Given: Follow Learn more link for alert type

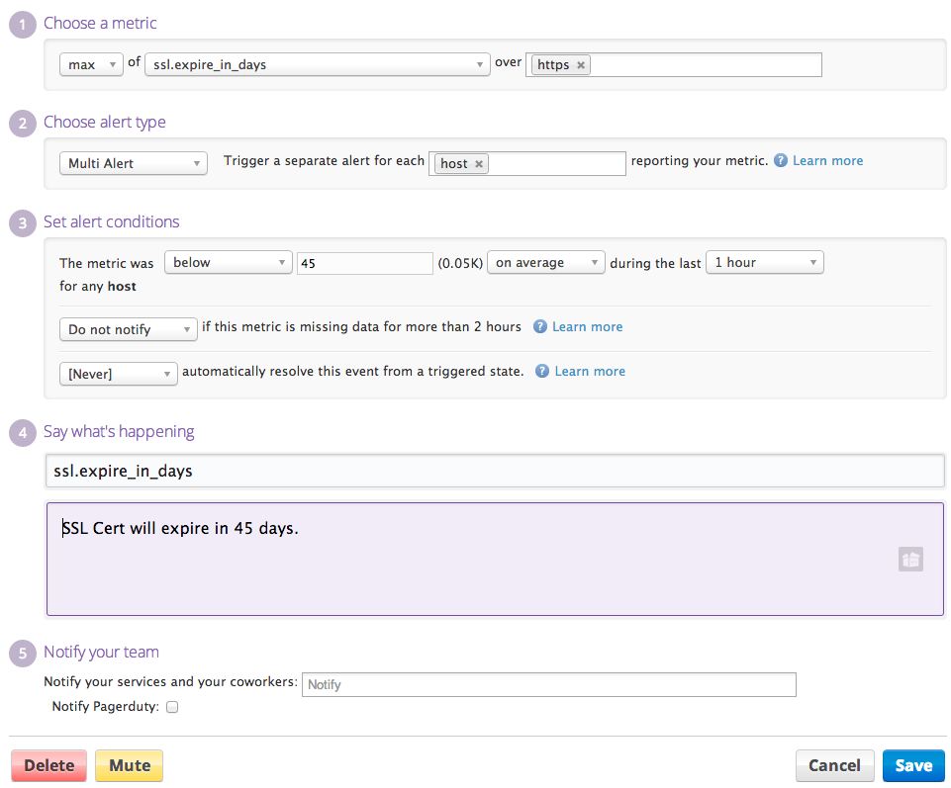Looking at the screenshot, I should tap(828, 160).
